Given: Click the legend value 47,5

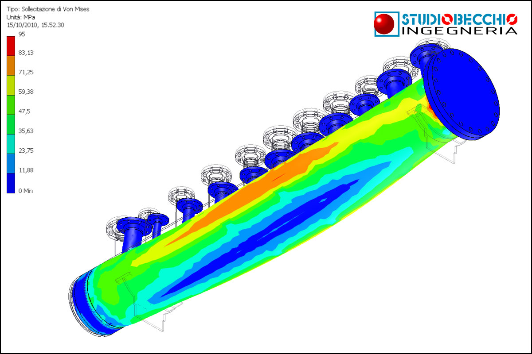Looking at the screenshot, I should click(24, 111).
